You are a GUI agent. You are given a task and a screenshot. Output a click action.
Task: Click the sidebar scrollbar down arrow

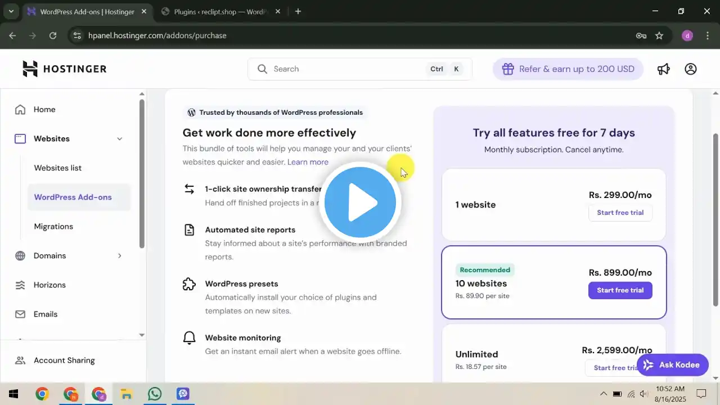point(142,335)
